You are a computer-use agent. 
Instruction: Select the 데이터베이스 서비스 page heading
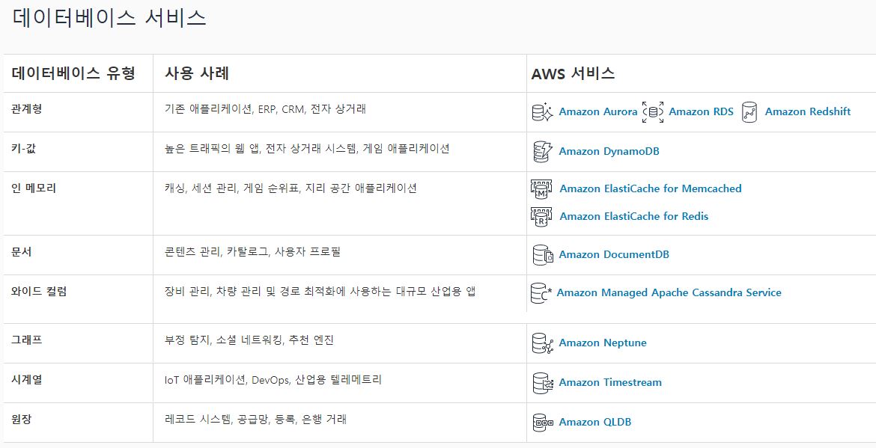tap(109, 18)
